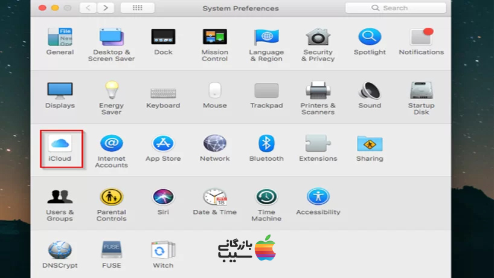Open Startup Disk pane
This screenshot has height=278, width=494.
click(x=421, y=98)
